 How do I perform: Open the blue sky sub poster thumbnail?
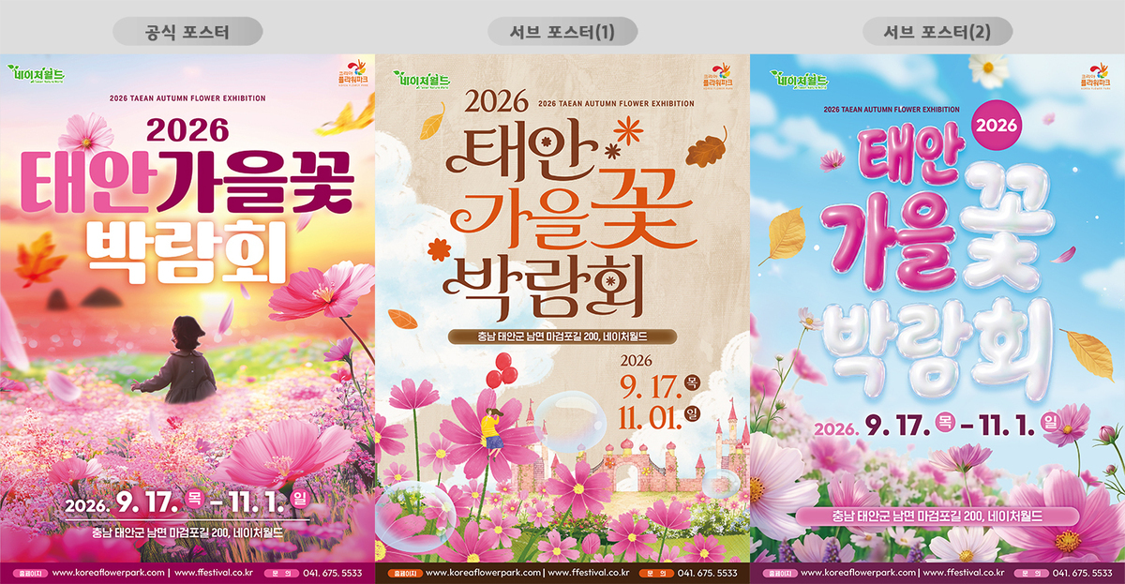coord(937,319)
